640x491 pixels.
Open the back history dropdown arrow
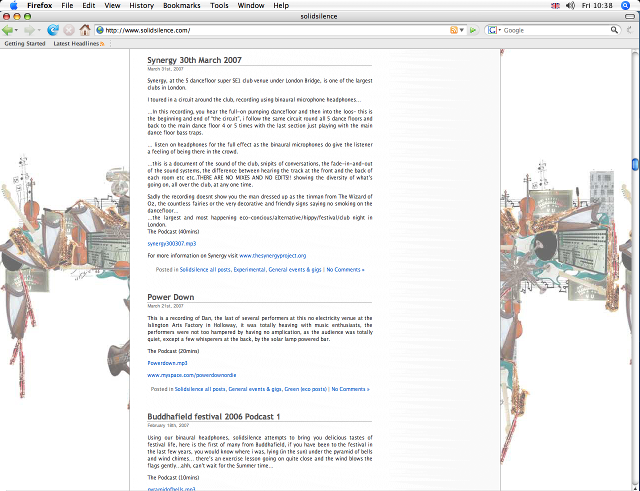tap(16, 30)
